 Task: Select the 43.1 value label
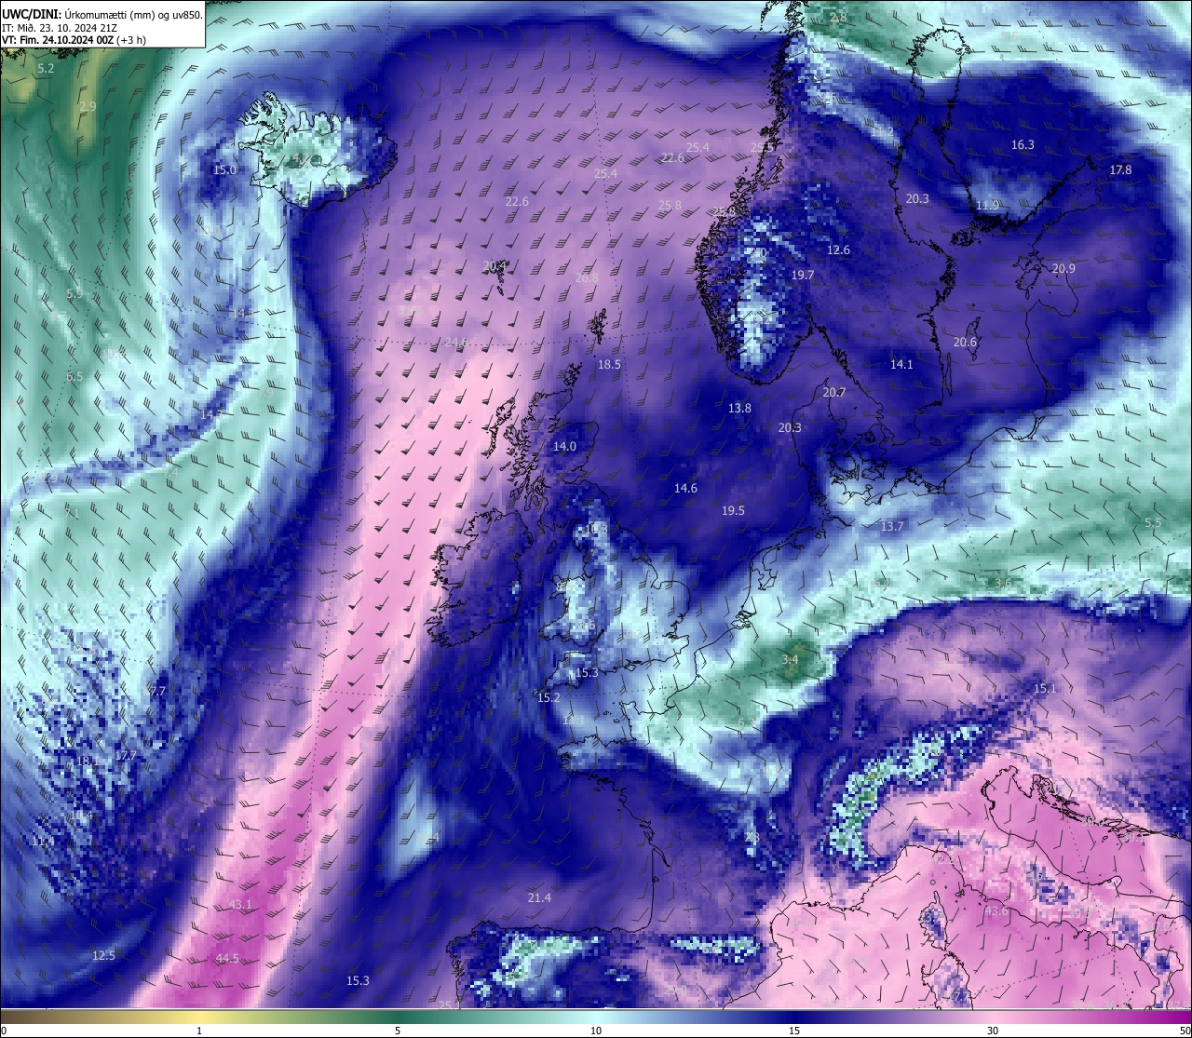[240, 905]
